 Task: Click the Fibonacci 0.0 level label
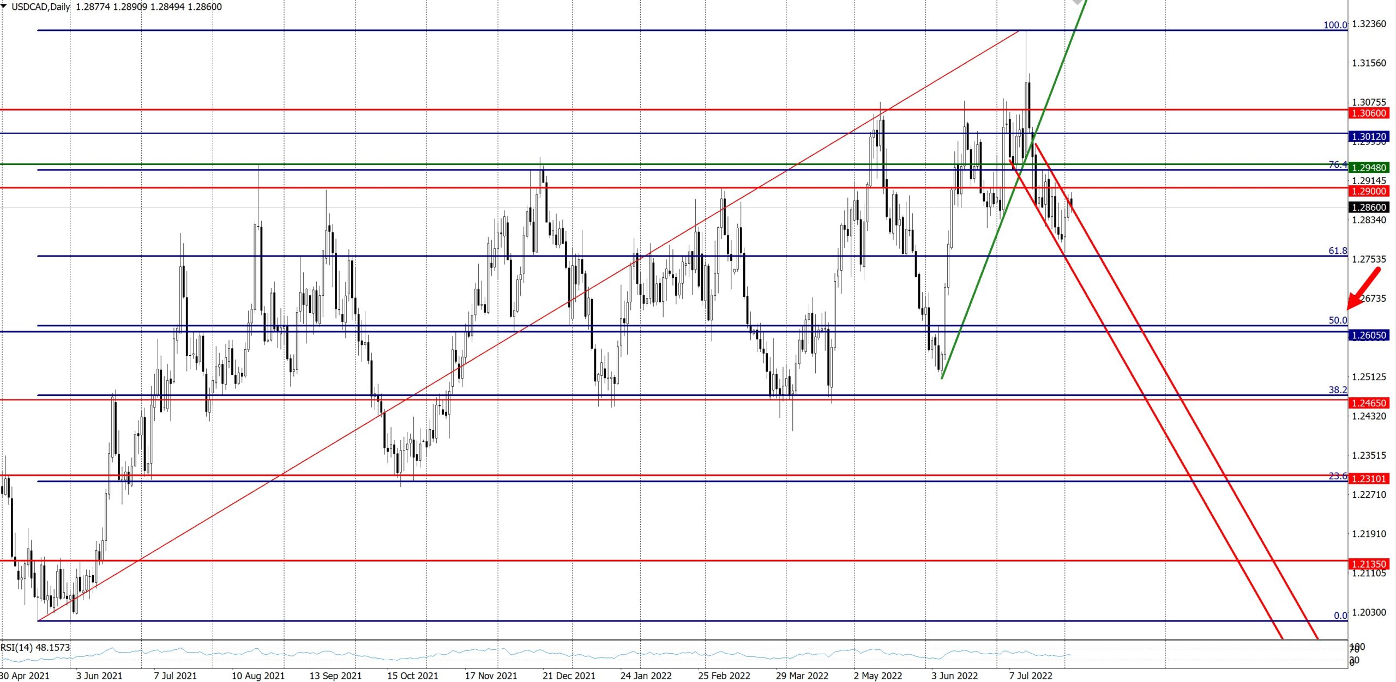point(1340,616)
